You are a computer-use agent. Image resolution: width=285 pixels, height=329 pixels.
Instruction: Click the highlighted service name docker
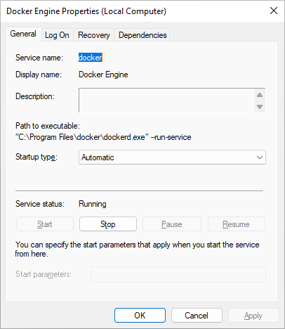[x=91, y=58]
